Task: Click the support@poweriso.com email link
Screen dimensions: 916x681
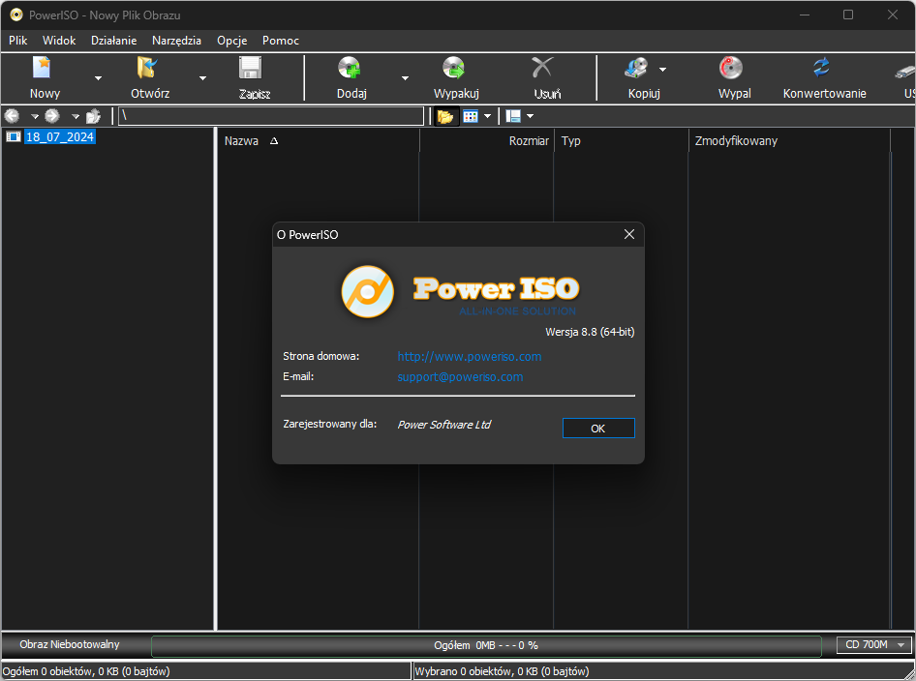Action: tap(460, 377)
